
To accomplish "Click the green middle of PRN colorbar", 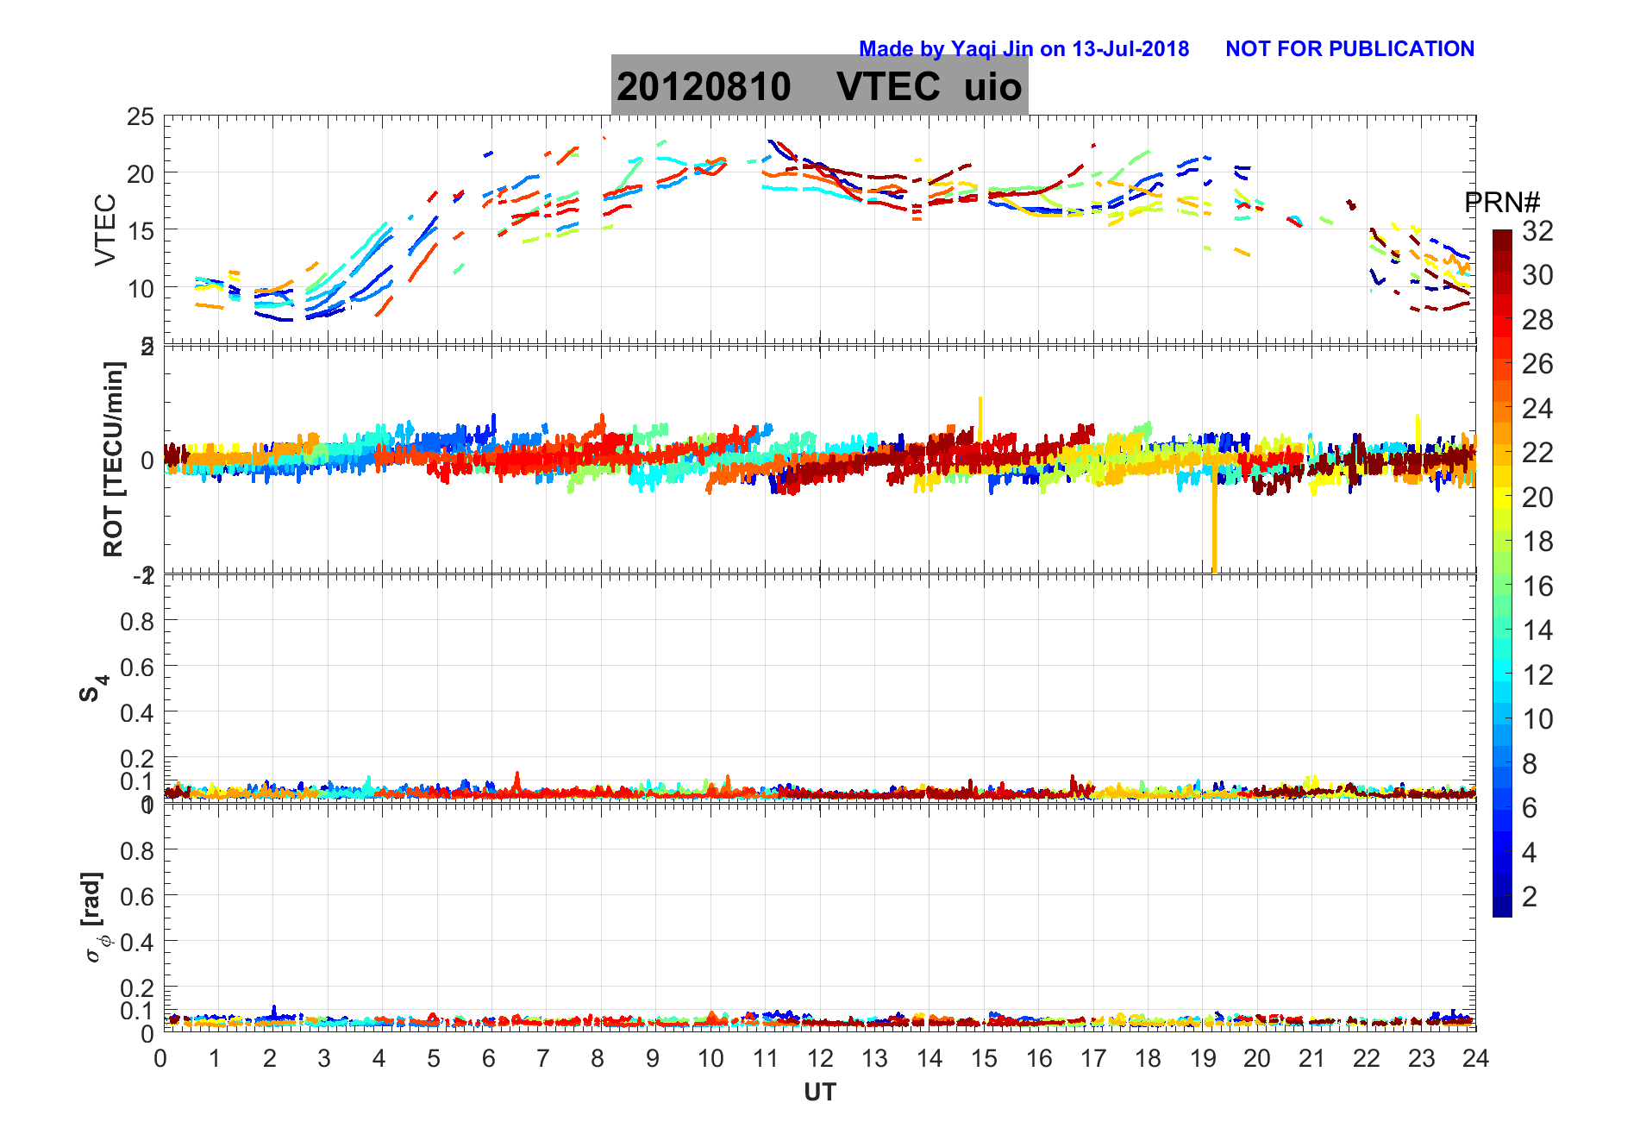I will pos(1502,573).
